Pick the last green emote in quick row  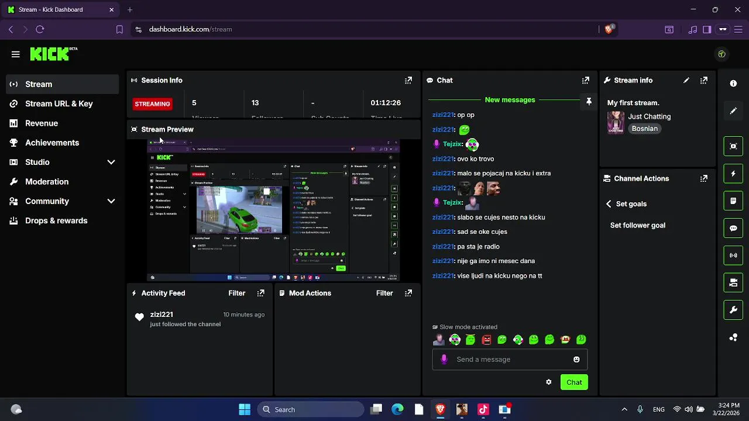click(x=581, y=340)
